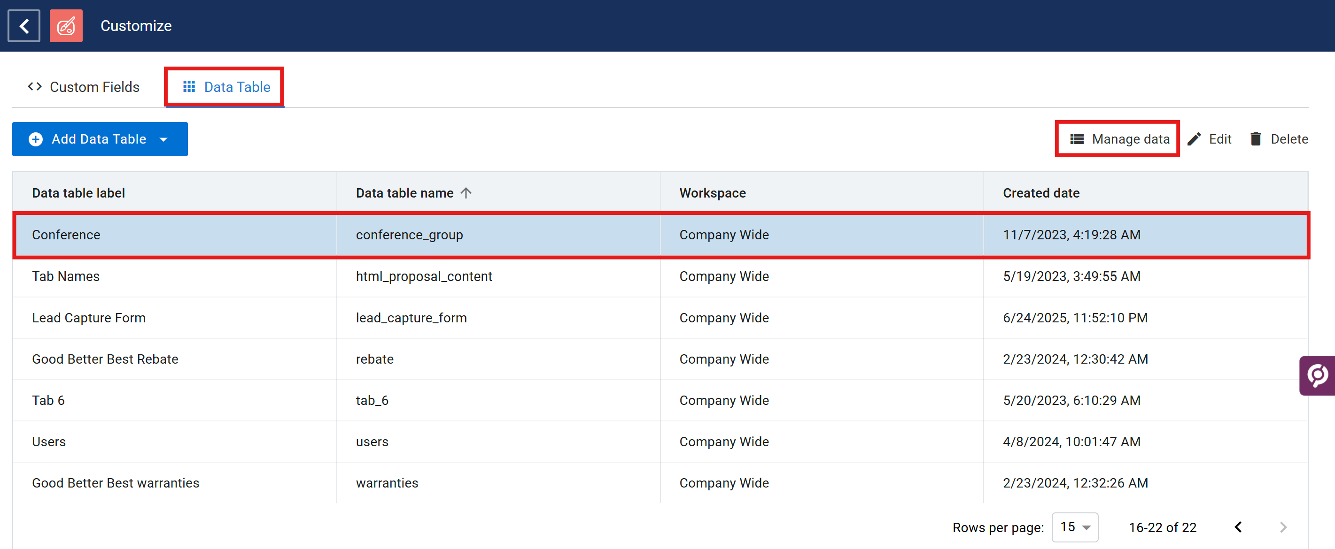This screenshot has height=549, width=1335.
Task: Click the 6/24/2025, 11:52:10 PM date cell
Action: coord(1075,318)
